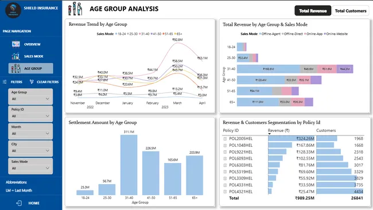Click the Online-Website legend color dot
Screen dimensions: 373x210
tap(325, 34)
